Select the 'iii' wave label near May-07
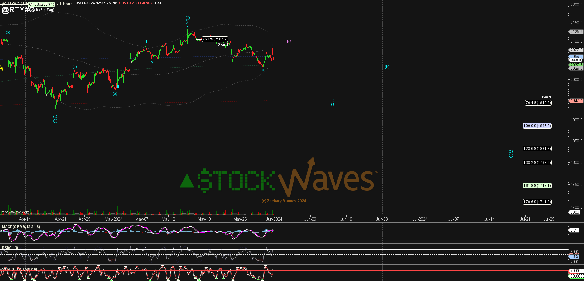The width and height of the screenshot is (584, 281). coord(146,42)
